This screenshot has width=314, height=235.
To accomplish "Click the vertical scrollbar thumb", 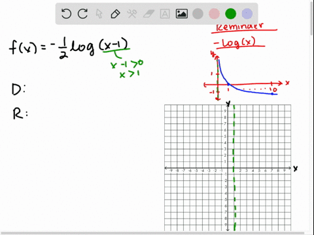I will coord(312,18).
